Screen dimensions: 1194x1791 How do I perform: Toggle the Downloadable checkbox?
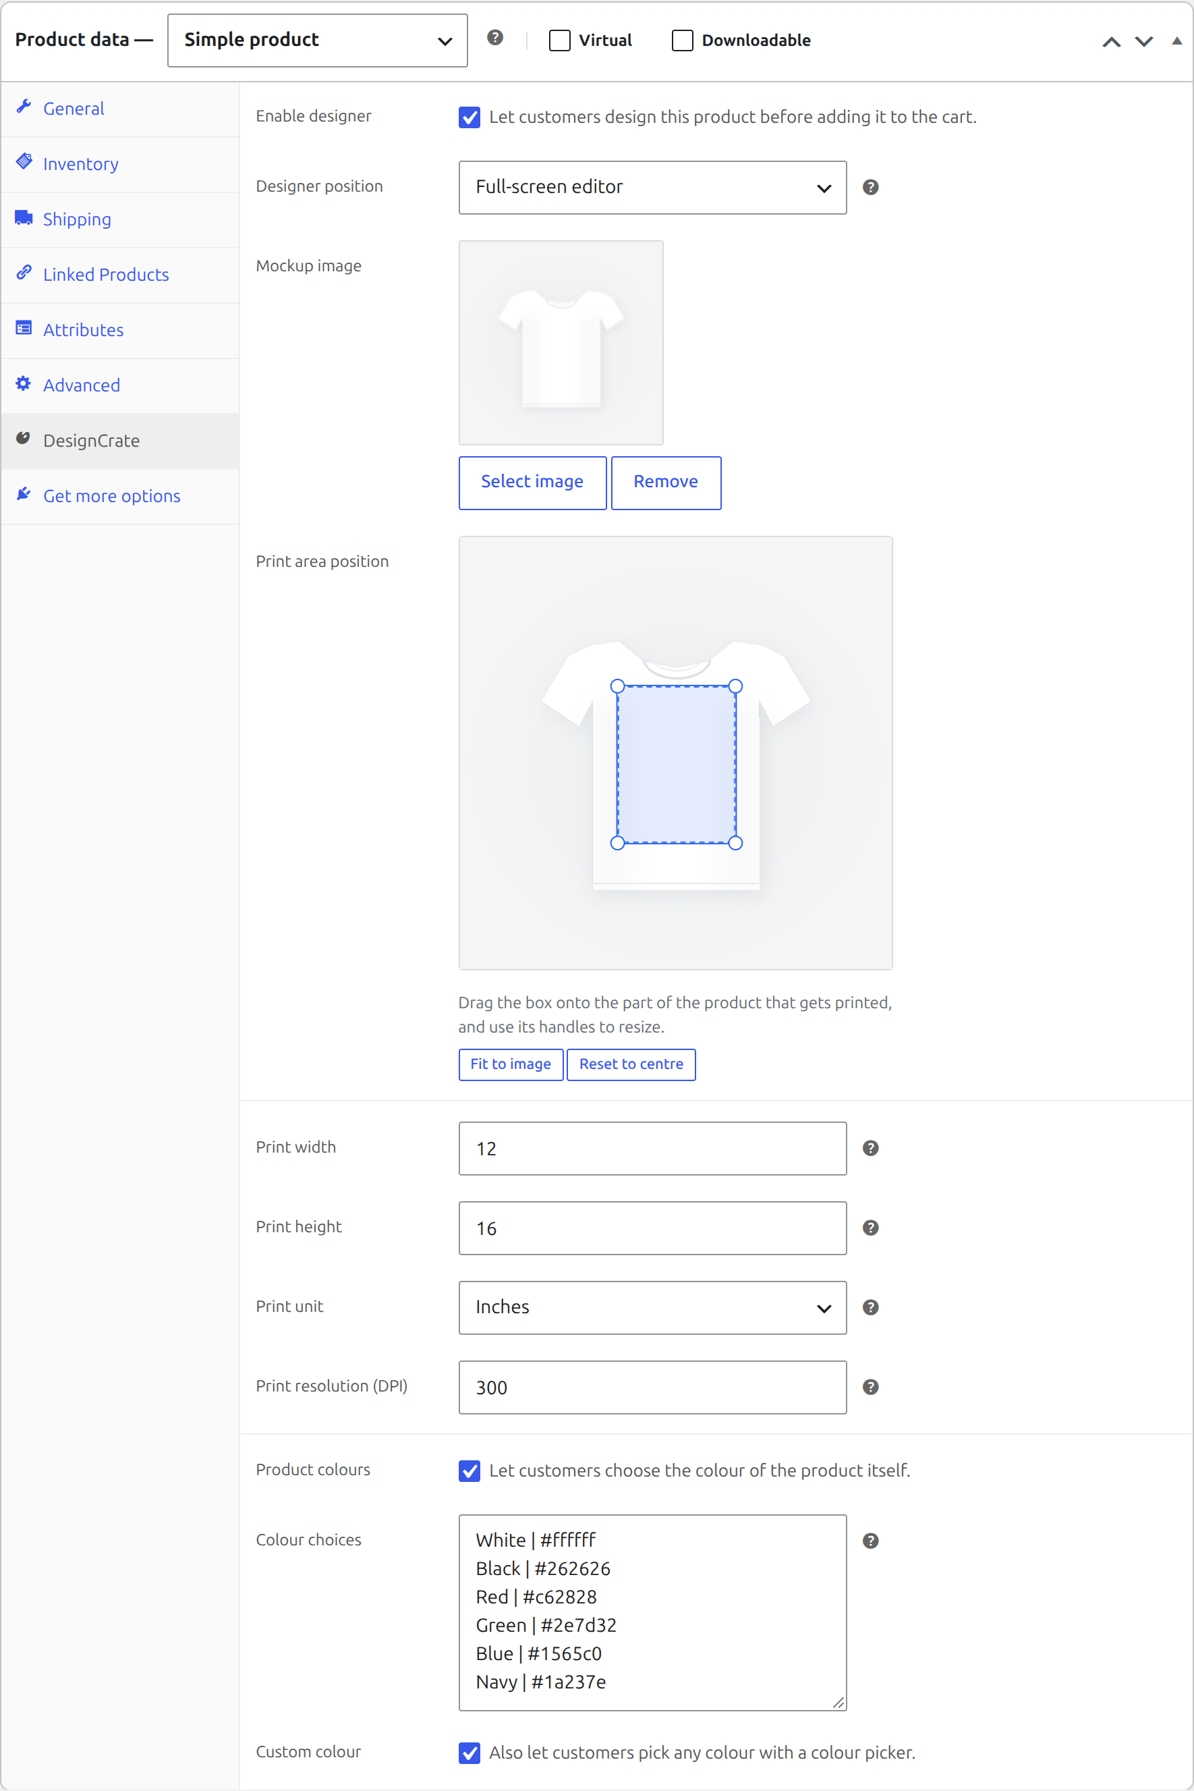[x=682, y=40]
